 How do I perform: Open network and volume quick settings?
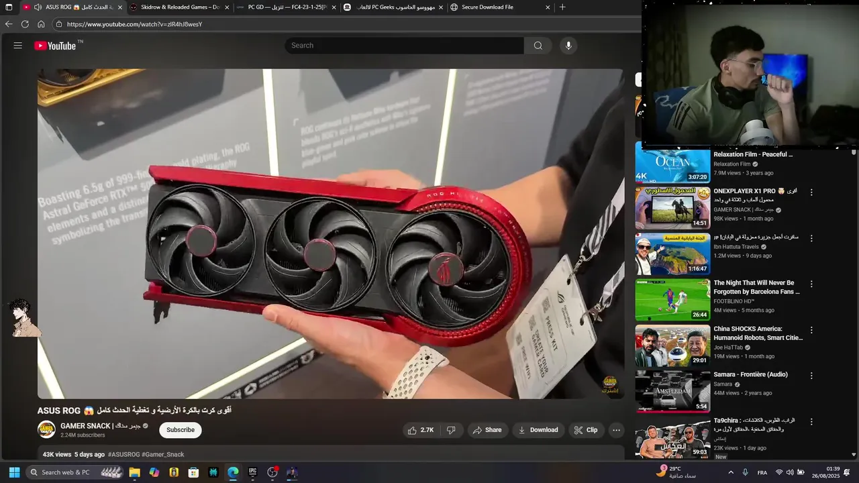point(790,472)
